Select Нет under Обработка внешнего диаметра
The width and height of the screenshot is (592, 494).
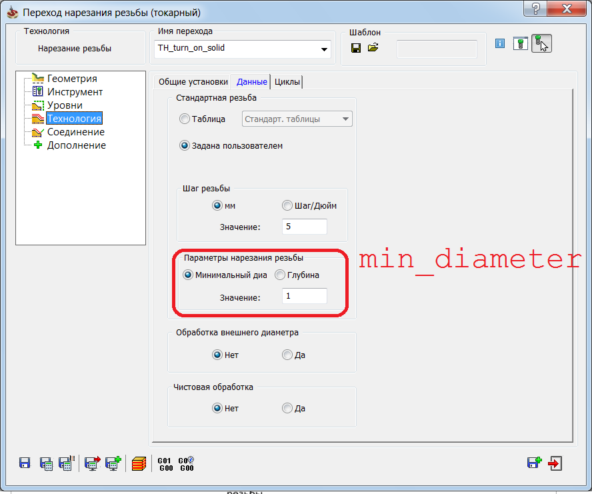coord(217,355)
